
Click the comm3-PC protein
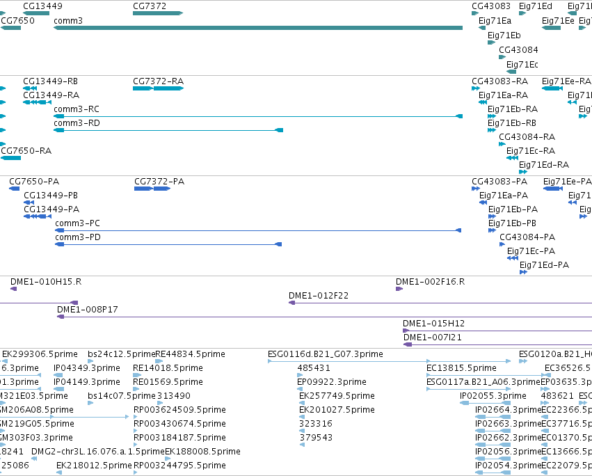click(x=258, y=230)
